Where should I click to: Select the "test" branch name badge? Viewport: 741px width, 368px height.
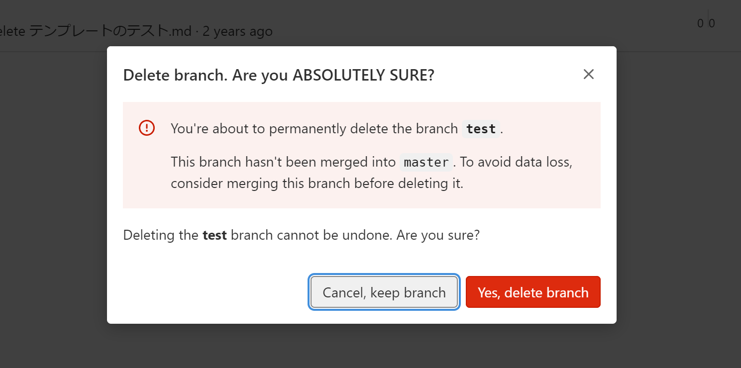pyautogui.click(x=480, y=129)
